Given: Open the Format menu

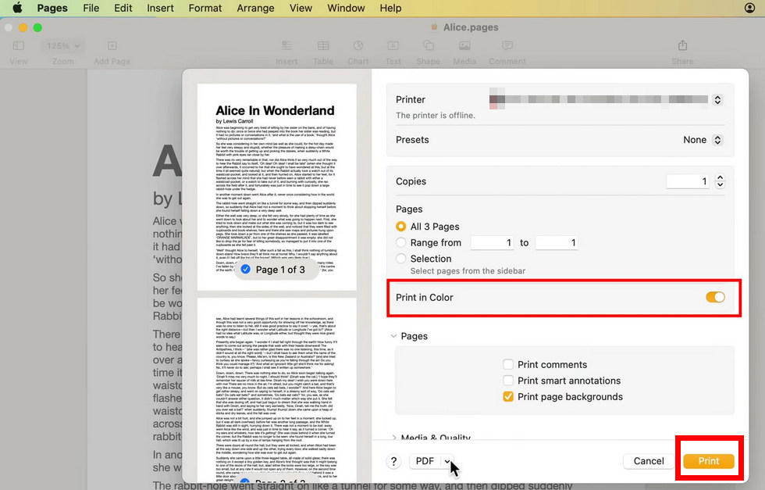Looking at the screenshot, I should tap(205, 9).
